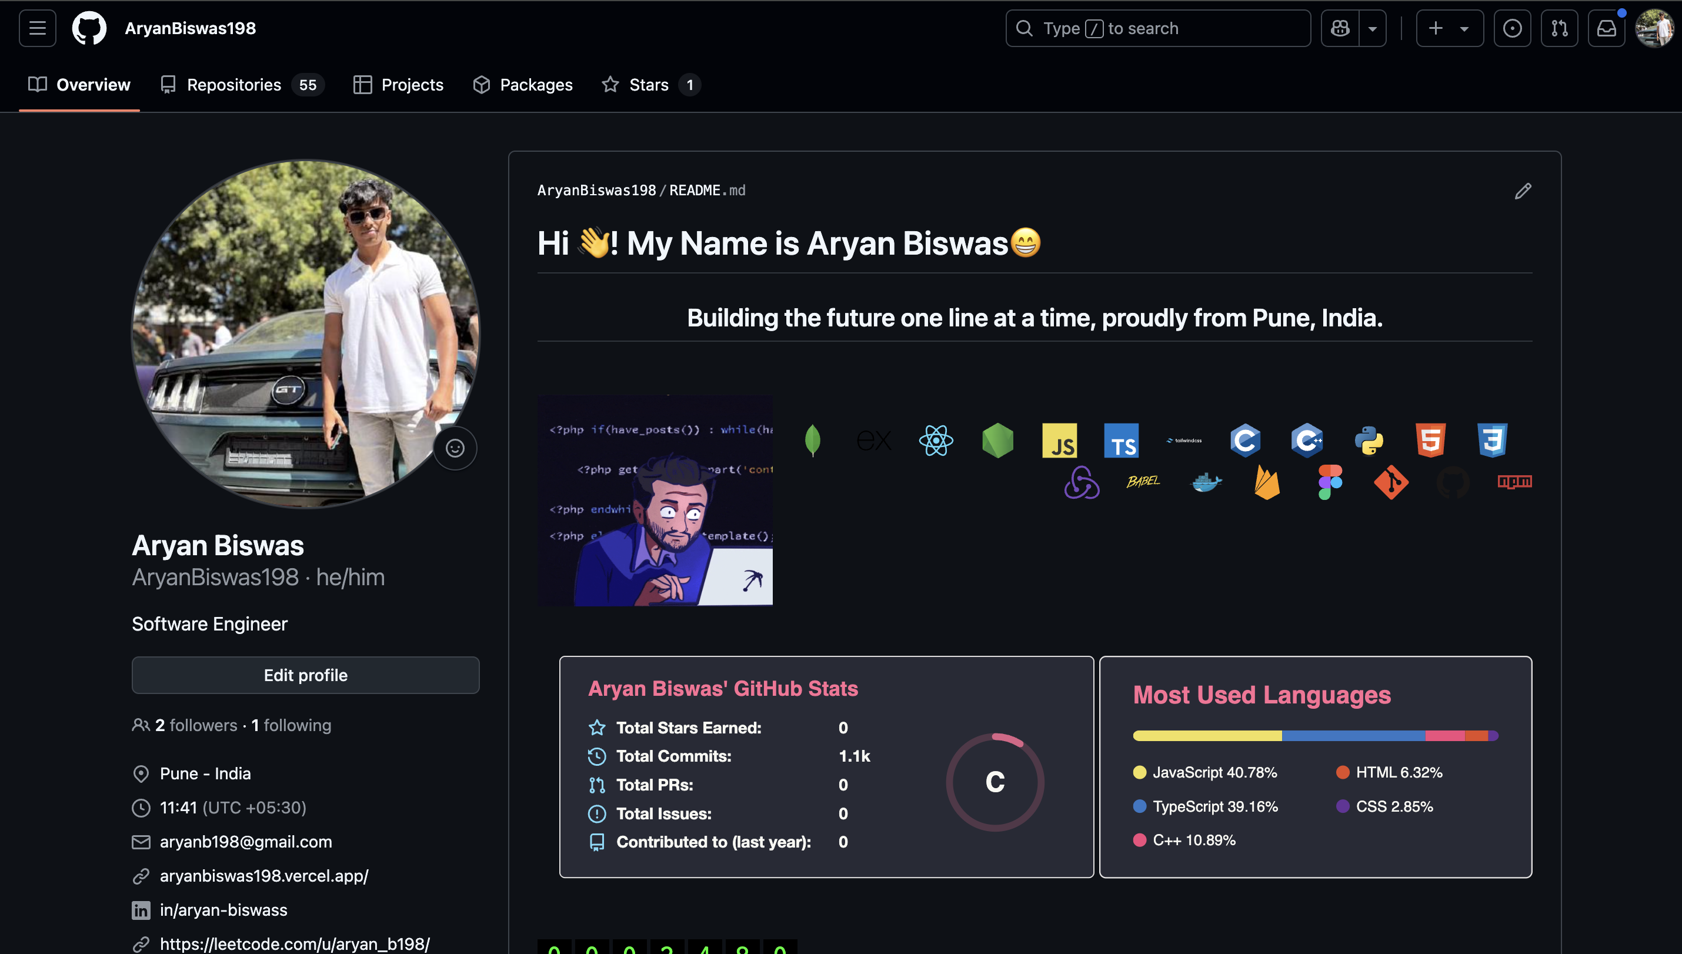Switch to the Repositories tab
Screen dimensions: 1682x954
(x=242, y=85)
